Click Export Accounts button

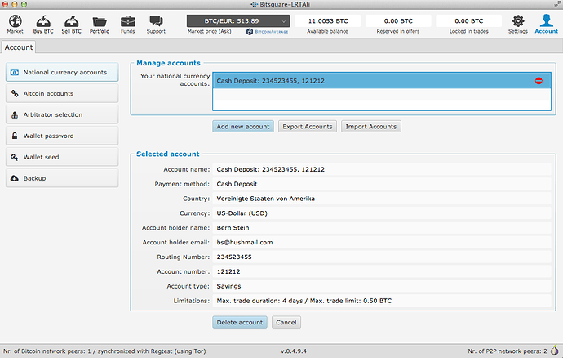(x=308, y=127)
